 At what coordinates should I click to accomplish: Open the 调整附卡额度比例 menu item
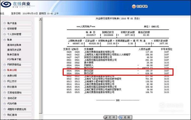17,109
